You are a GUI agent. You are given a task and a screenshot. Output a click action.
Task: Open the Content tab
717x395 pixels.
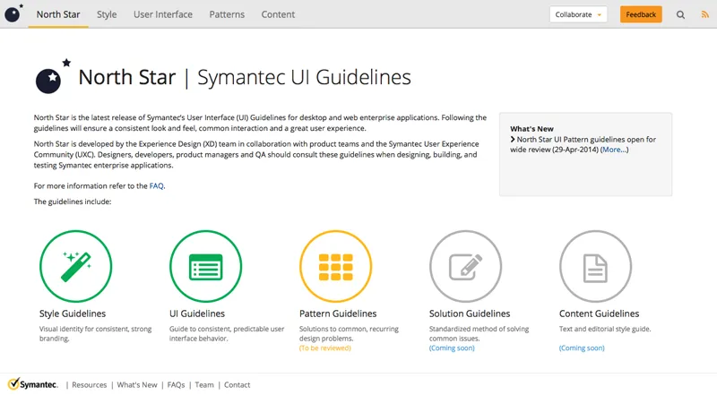point(278,14)
